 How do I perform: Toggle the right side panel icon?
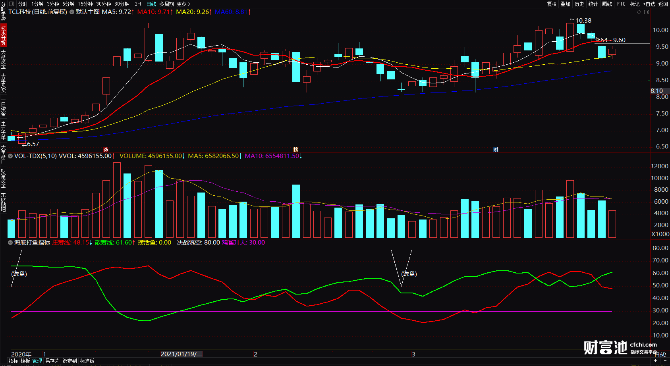coord(647,12)
